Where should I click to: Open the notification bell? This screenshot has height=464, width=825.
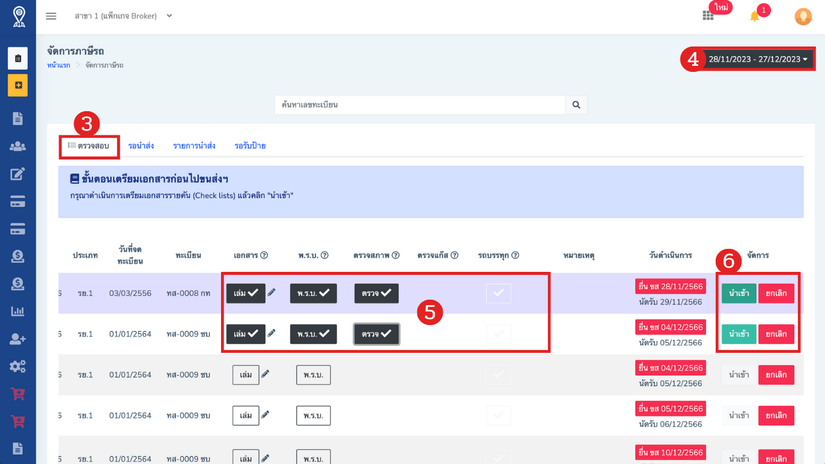[x=754, y=16]
